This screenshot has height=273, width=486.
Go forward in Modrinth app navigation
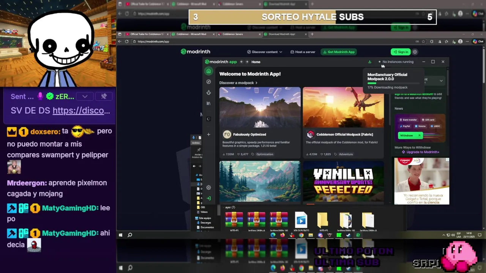(x=247, y=62)
